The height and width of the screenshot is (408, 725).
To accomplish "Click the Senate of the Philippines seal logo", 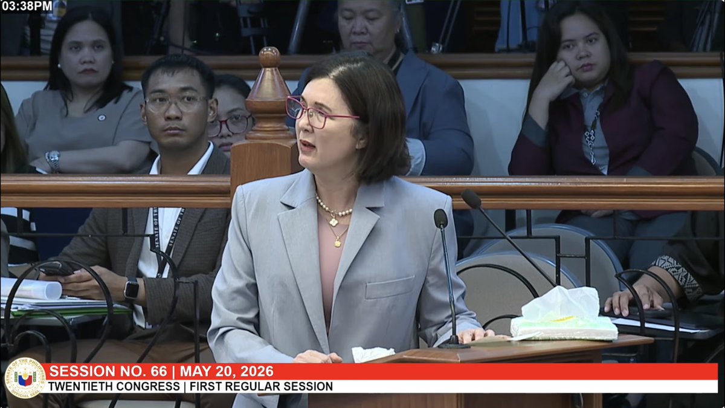I will tap(25, 378).
